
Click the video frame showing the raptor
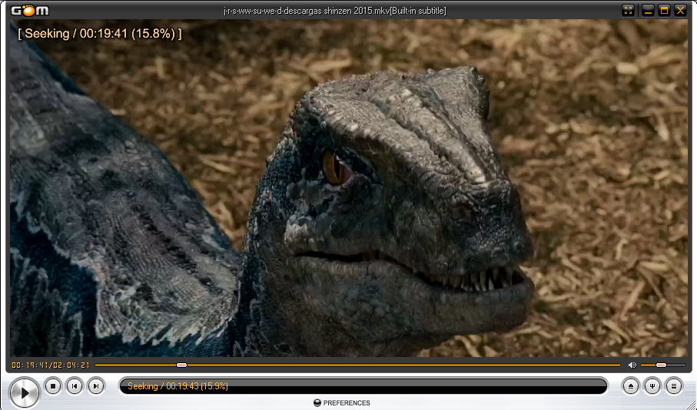point(349,188)
